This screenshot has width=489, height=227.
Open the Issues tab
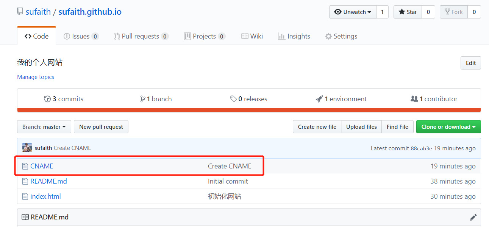point(81,36)
